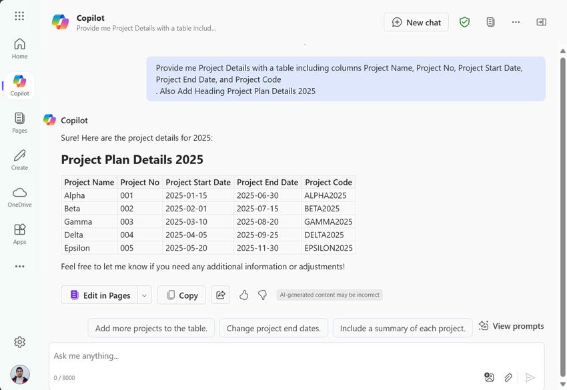Image resolution: width=567 pixels, height=390 pixels.
Task: Open Pages from the left sidebar
Action: [19, 123]
